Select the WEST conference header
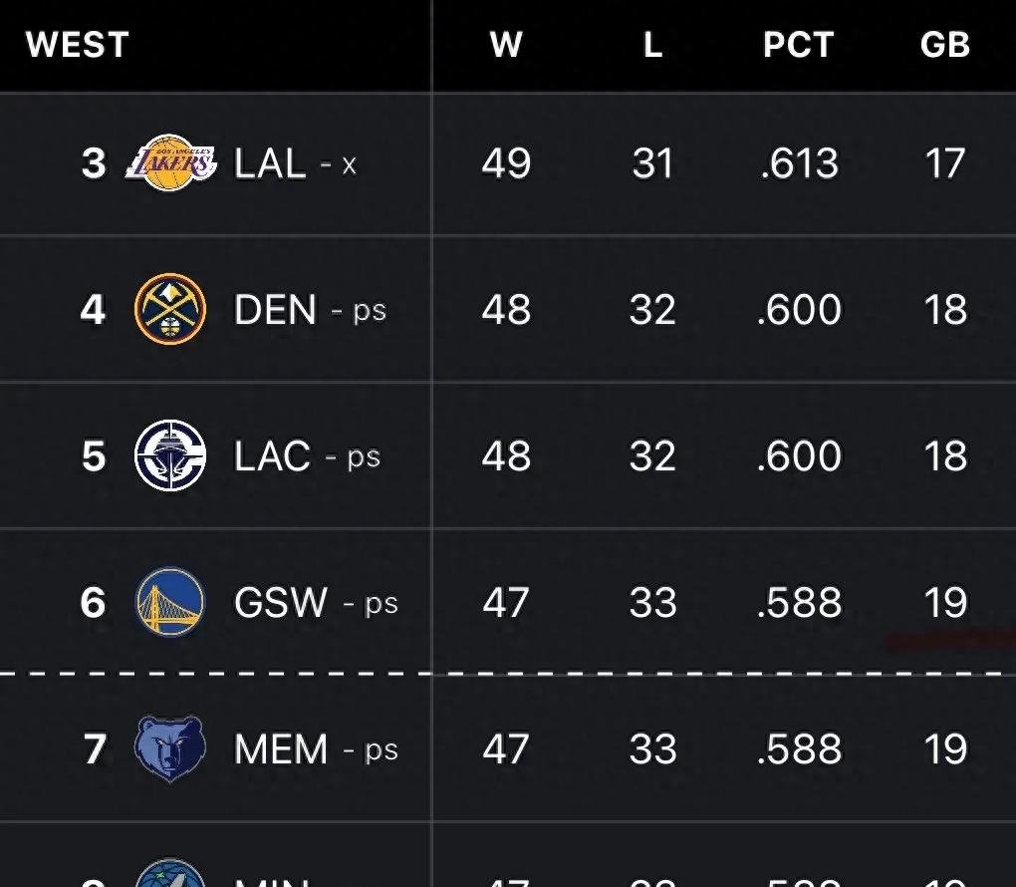The image size is (1016, 887). tap(77, 45)
